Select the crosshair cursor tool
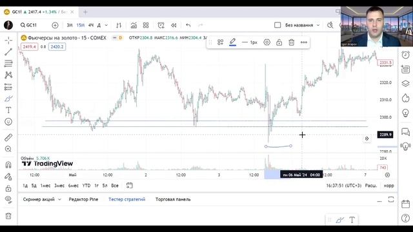Image resolution: width=413 pixels, height=232 pixels. pyautogui.click(x=8, y=40)
